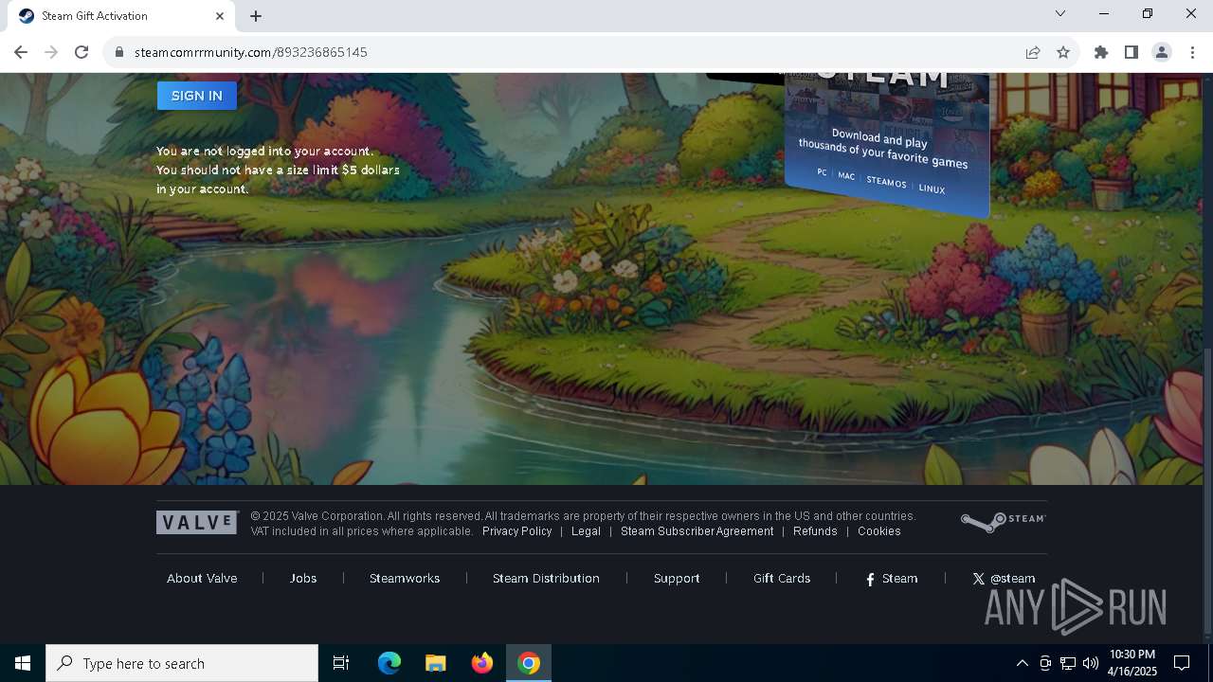Click the share page icon

1033,52
